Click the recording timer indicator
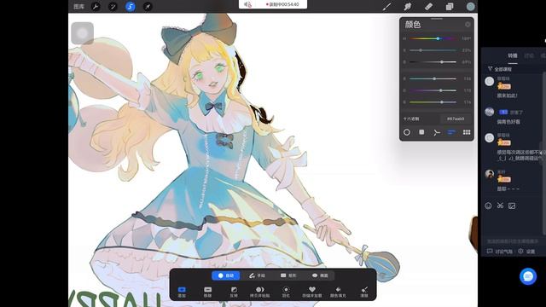 click(282, 4)
